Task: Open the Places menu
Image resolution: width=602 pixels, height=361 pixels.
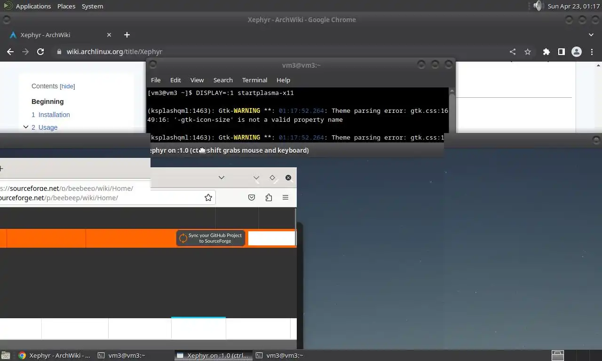Action: click(x=66, y=6)
